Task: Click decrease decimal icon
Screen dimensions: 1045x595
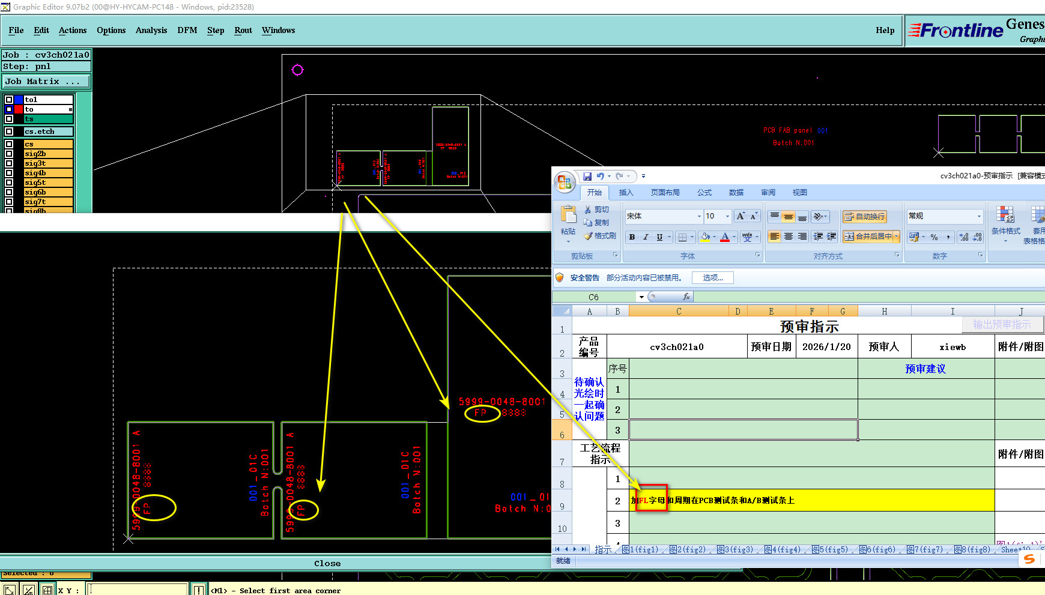Action: [x=977, y=237]
